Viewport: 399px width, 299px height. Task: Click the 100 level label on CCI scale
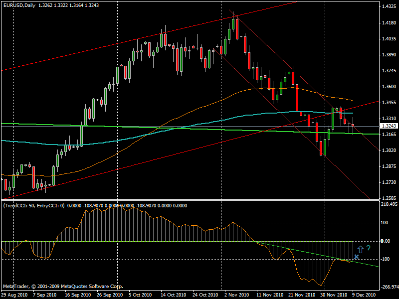point(384,223)
